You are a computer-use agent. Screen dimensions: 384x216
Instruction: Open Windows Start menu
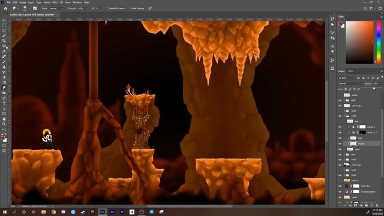5,212
